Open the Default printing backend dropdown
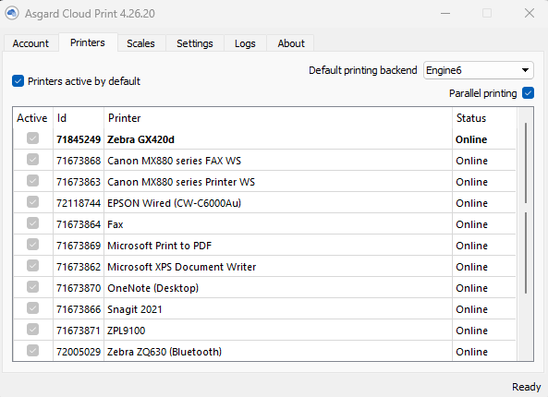This screenshot has width=548, height=397. click(x=479, y=70)
